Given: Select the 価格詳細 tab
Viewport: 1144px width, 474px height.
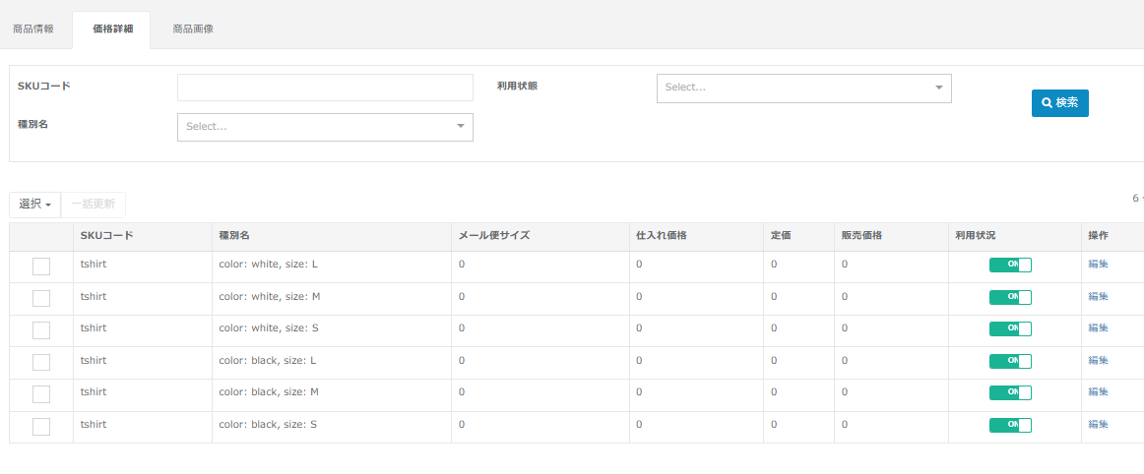Looking at the screenshot, I should 113,30.
